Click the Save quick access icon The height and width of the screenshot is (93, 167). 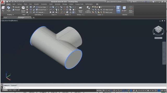tap(13, 2)
